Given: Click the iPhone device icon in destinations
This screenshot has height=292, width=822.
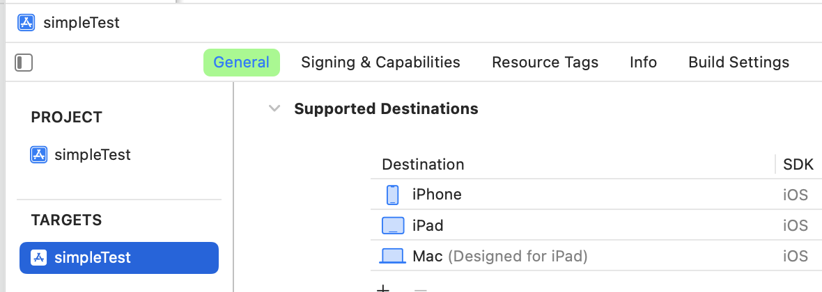Looking at the screenshot, I should [393, 195].
